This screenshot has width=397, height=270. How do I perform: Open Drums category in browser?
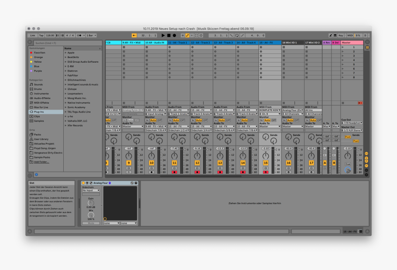(x=38, y=89)
